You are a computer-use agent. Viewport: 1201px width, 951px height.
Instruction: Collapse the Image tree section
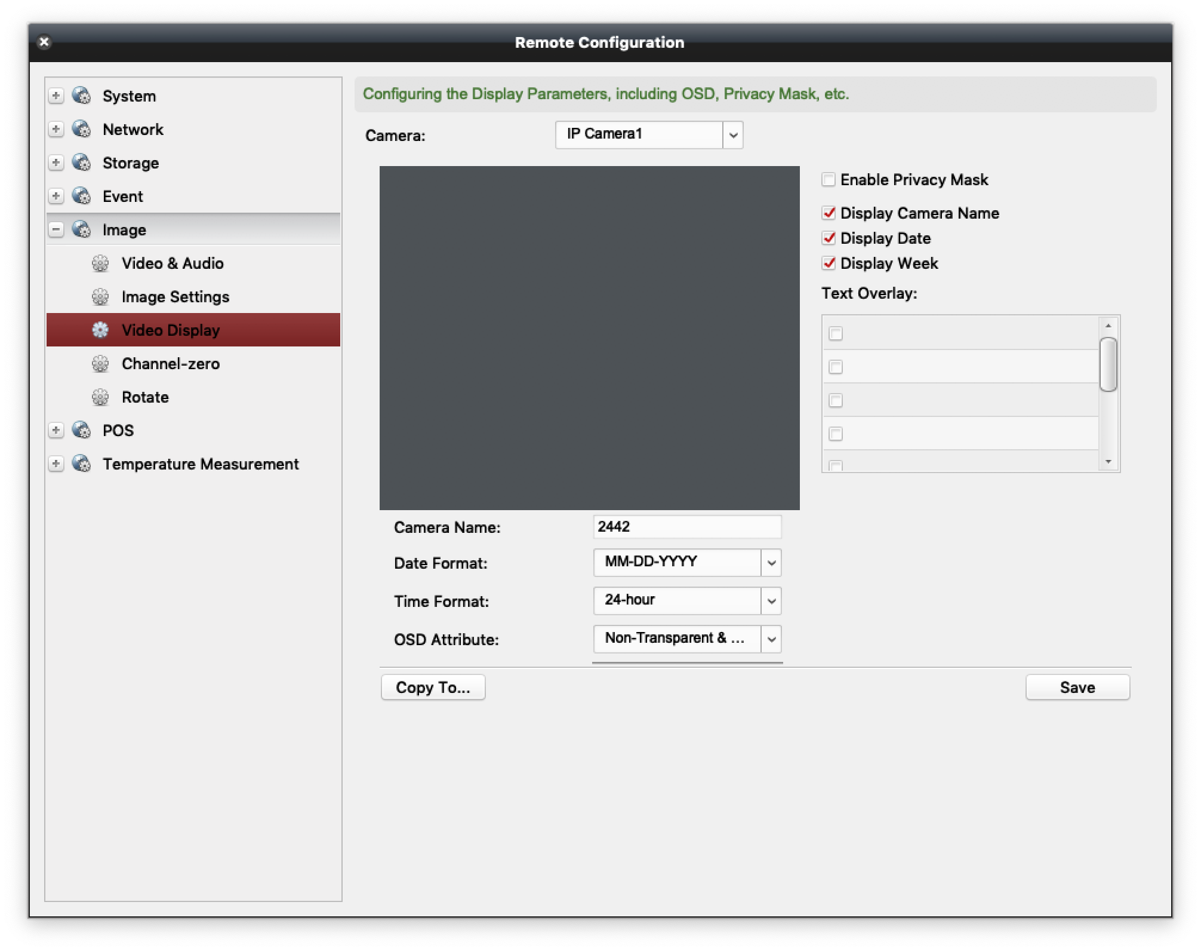[x=56, y=229]
